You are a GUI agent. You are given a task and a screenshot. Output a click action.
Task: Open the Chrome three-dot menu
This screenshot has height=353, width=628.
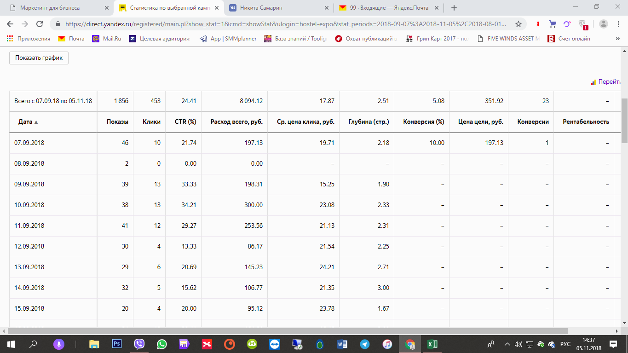pos(618,24)
